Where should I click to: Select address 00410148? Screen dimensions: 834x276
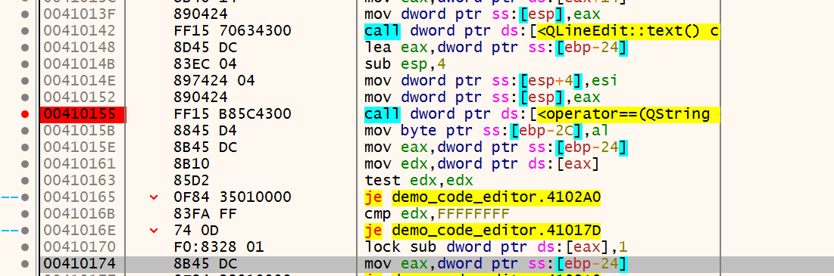(x=79, y=48)
